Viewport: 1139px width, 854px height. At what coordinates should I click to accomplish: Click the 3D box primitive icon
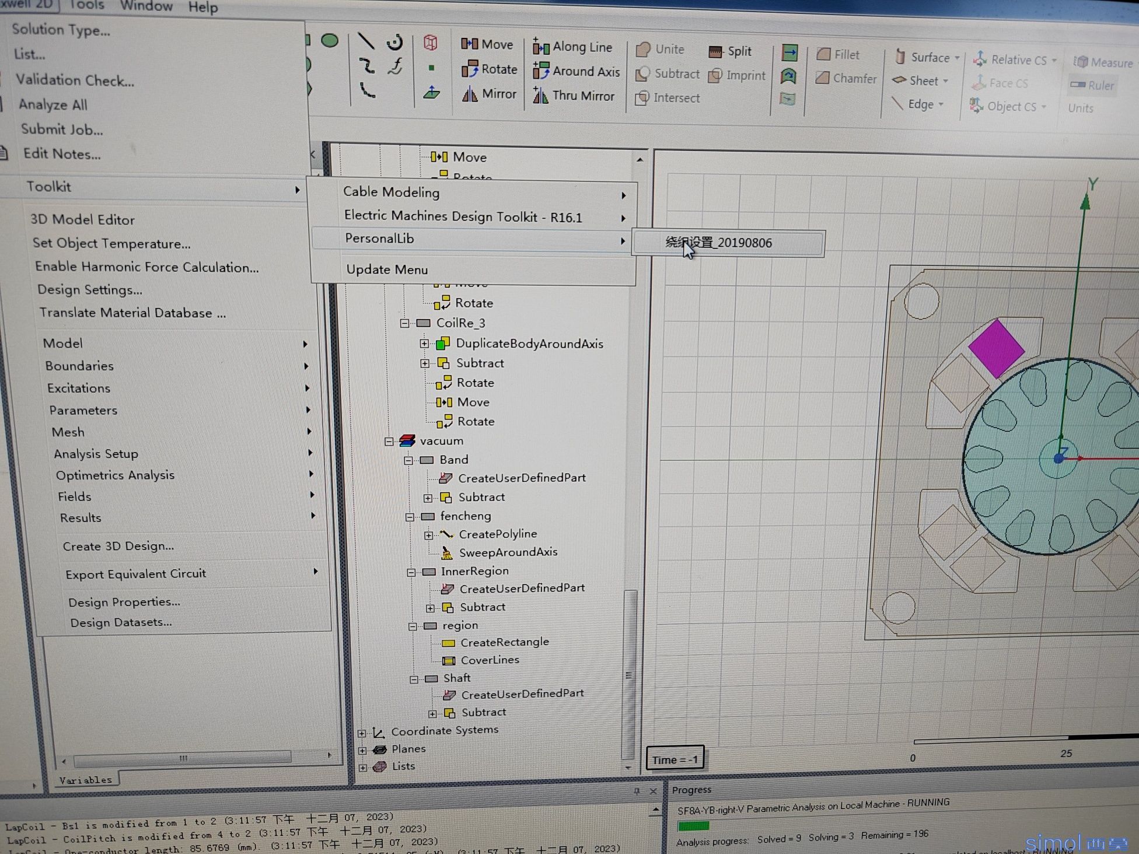[431, 43]
